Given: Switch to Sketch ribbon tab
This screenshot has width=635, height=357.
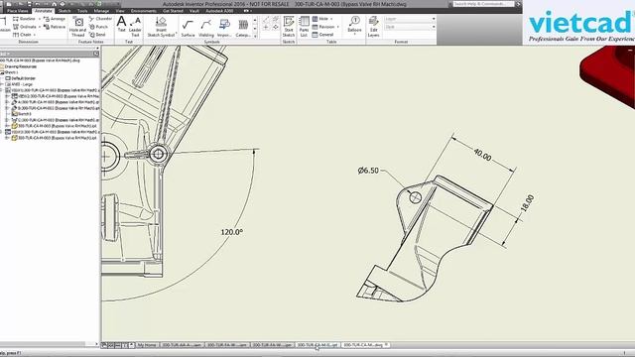Looking at the screenshot, I should pos(64,11).
